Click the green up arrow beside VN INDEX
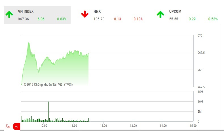The width and height of the screenshot is (224, 131). click(9, 14)
